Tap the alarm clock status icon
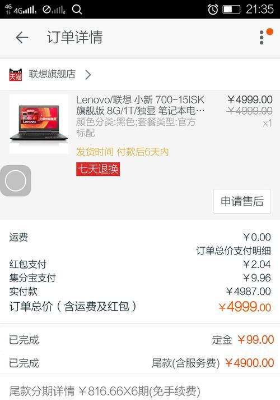The image size is (280, 400). (x=213, y=10)
